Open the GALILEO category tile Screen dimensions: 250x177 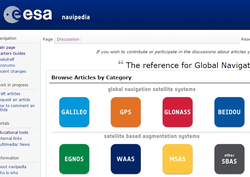[74, 112]
